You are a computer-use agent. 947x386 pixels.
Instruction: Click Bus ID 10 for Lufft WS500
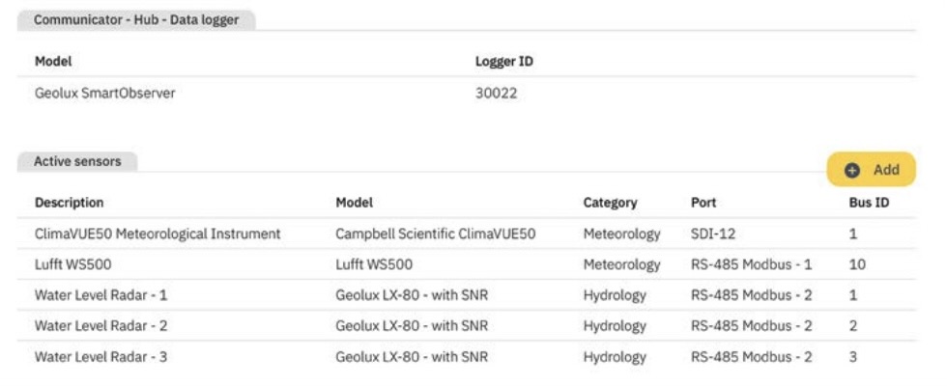click(x=857, y=264)
